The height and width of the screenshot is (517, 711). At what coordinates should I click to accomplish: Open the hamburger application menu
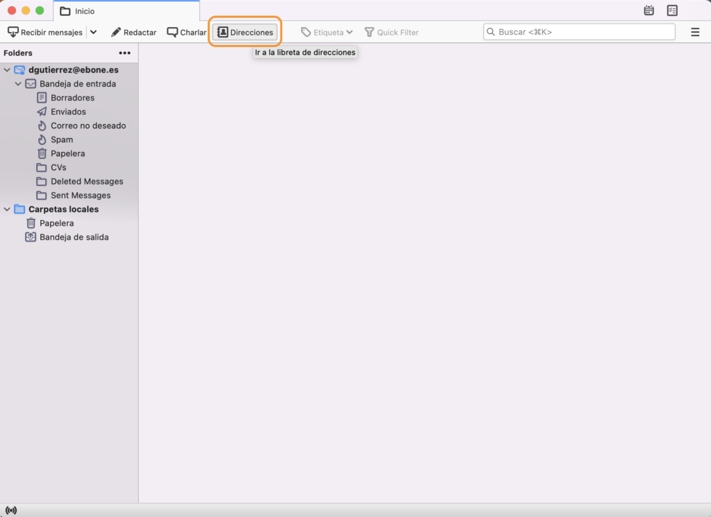695,33
